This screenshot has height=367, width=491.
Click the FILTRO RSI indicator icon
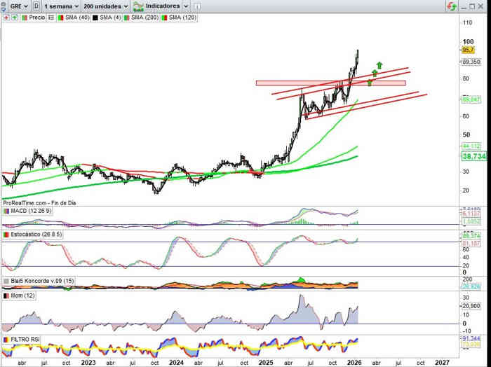tap(6, 339)
